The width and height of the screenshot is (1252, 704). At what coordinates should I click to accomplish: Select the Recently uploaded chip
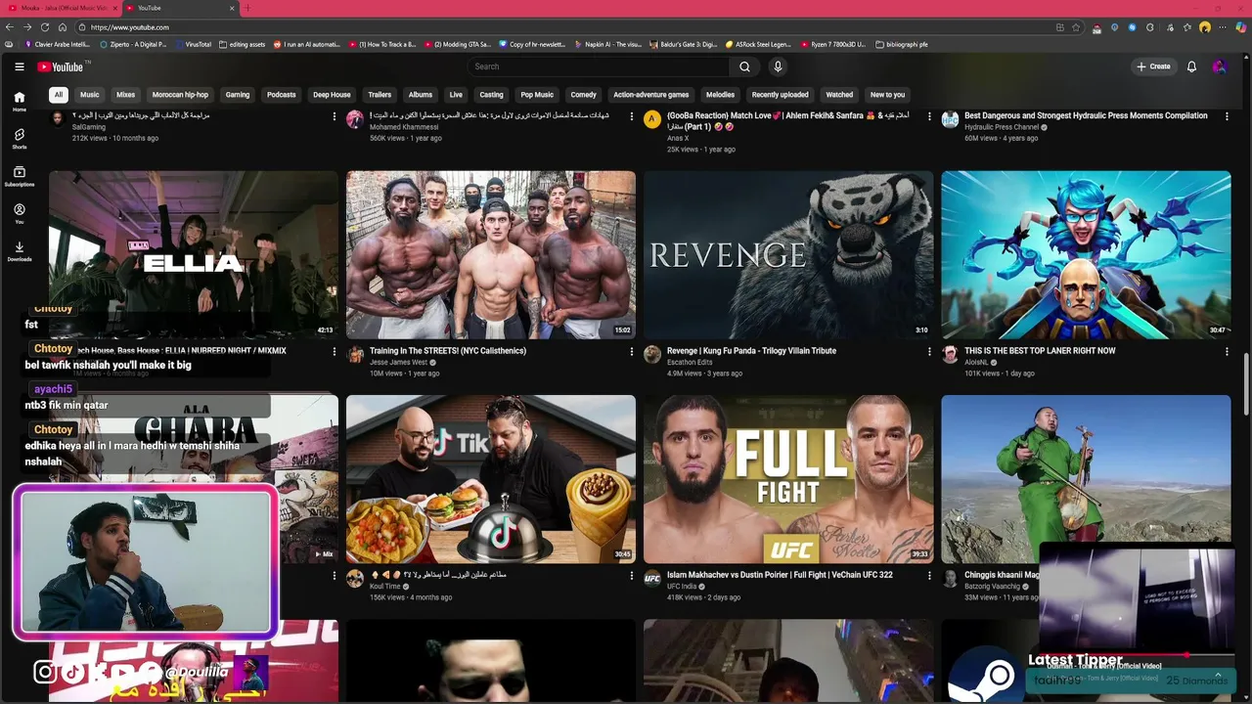click(x=780, y=95)
